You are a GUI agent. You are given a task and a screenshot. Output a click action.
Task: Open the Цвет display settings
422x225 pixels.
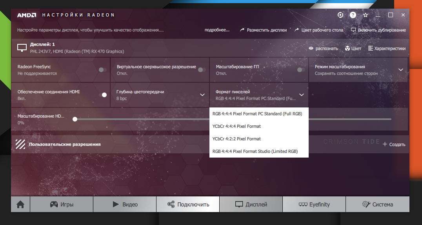[x=353, y=49]
